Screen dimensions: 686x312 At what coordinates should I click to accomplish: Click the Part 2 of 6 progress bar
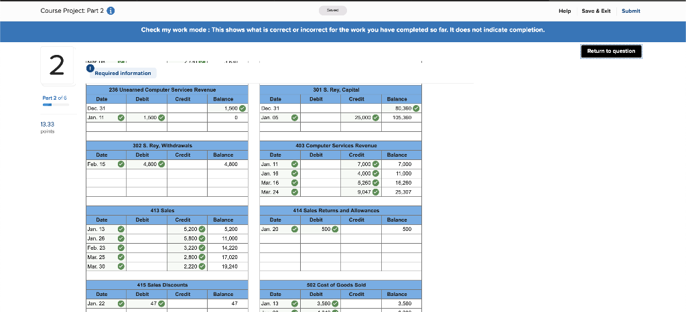tap(56, 105)
